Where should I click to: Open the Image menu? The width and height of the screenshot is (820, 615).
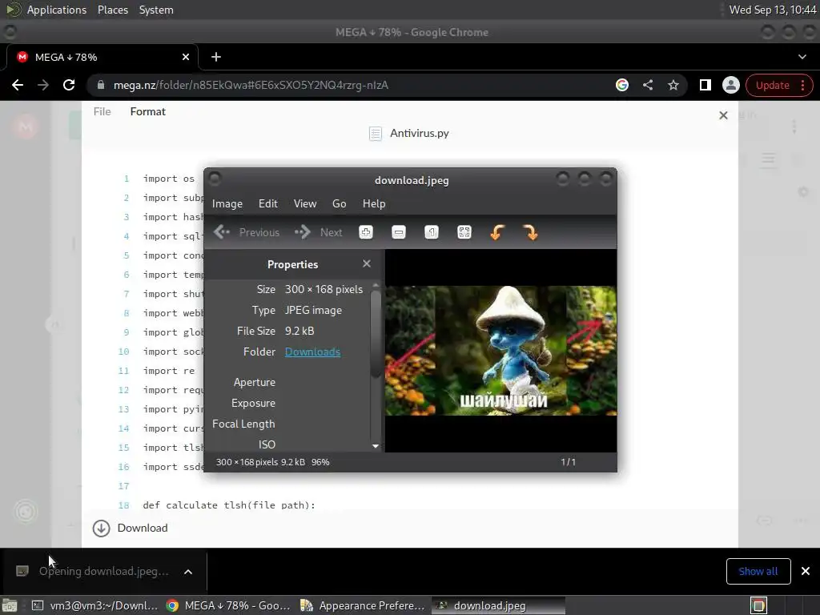pos(227,203)
